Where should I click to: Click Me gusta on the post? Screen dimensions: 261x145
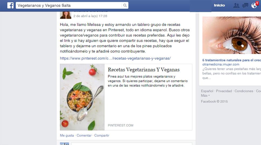67,135
